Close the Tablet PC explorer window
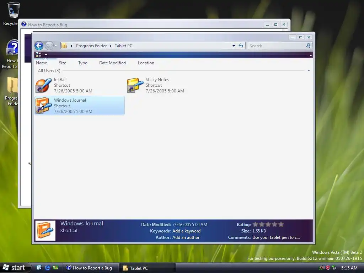 tap(309, 37)
